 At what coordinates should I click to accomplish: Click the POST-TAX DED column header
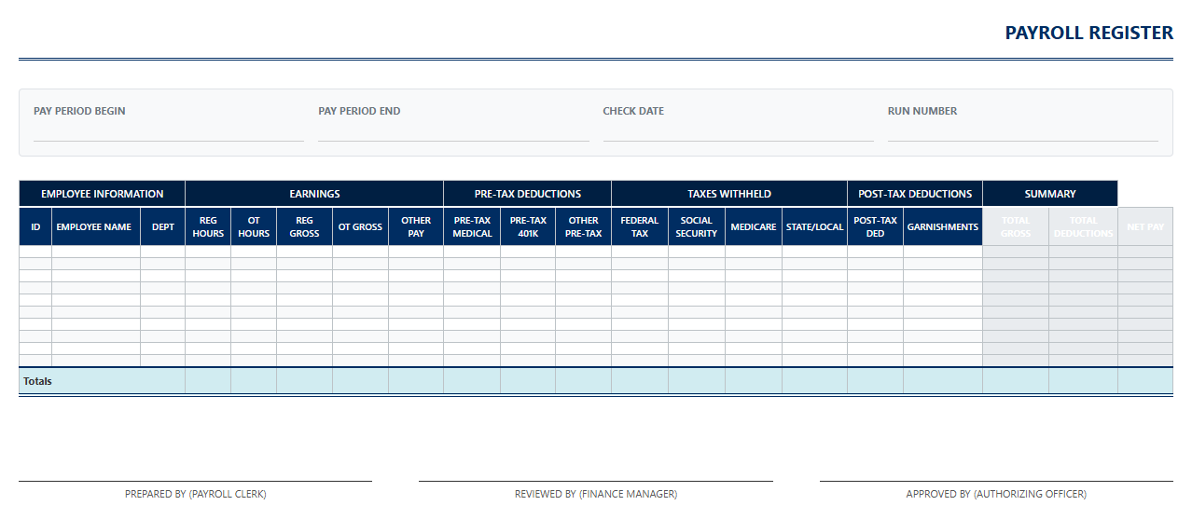click(875, 226)
